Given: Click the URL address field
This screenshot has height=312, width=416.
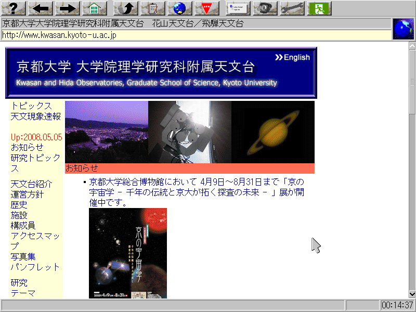Looking at the screenshot, I should (197, 35).
